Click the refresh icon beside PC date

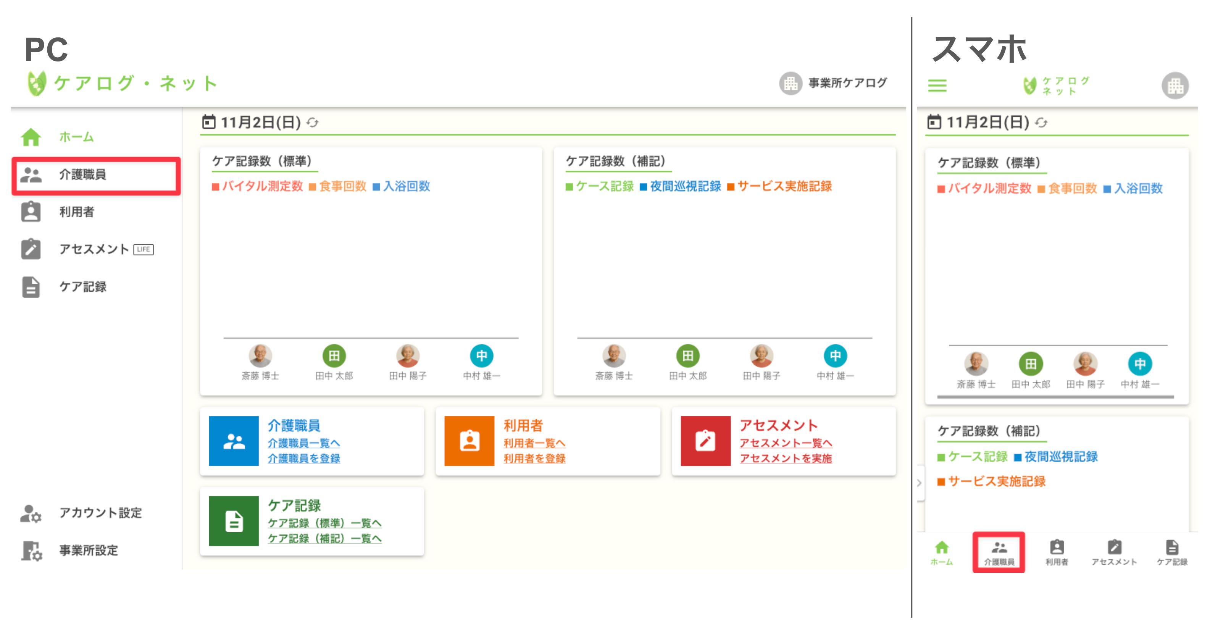pos(312,123)
